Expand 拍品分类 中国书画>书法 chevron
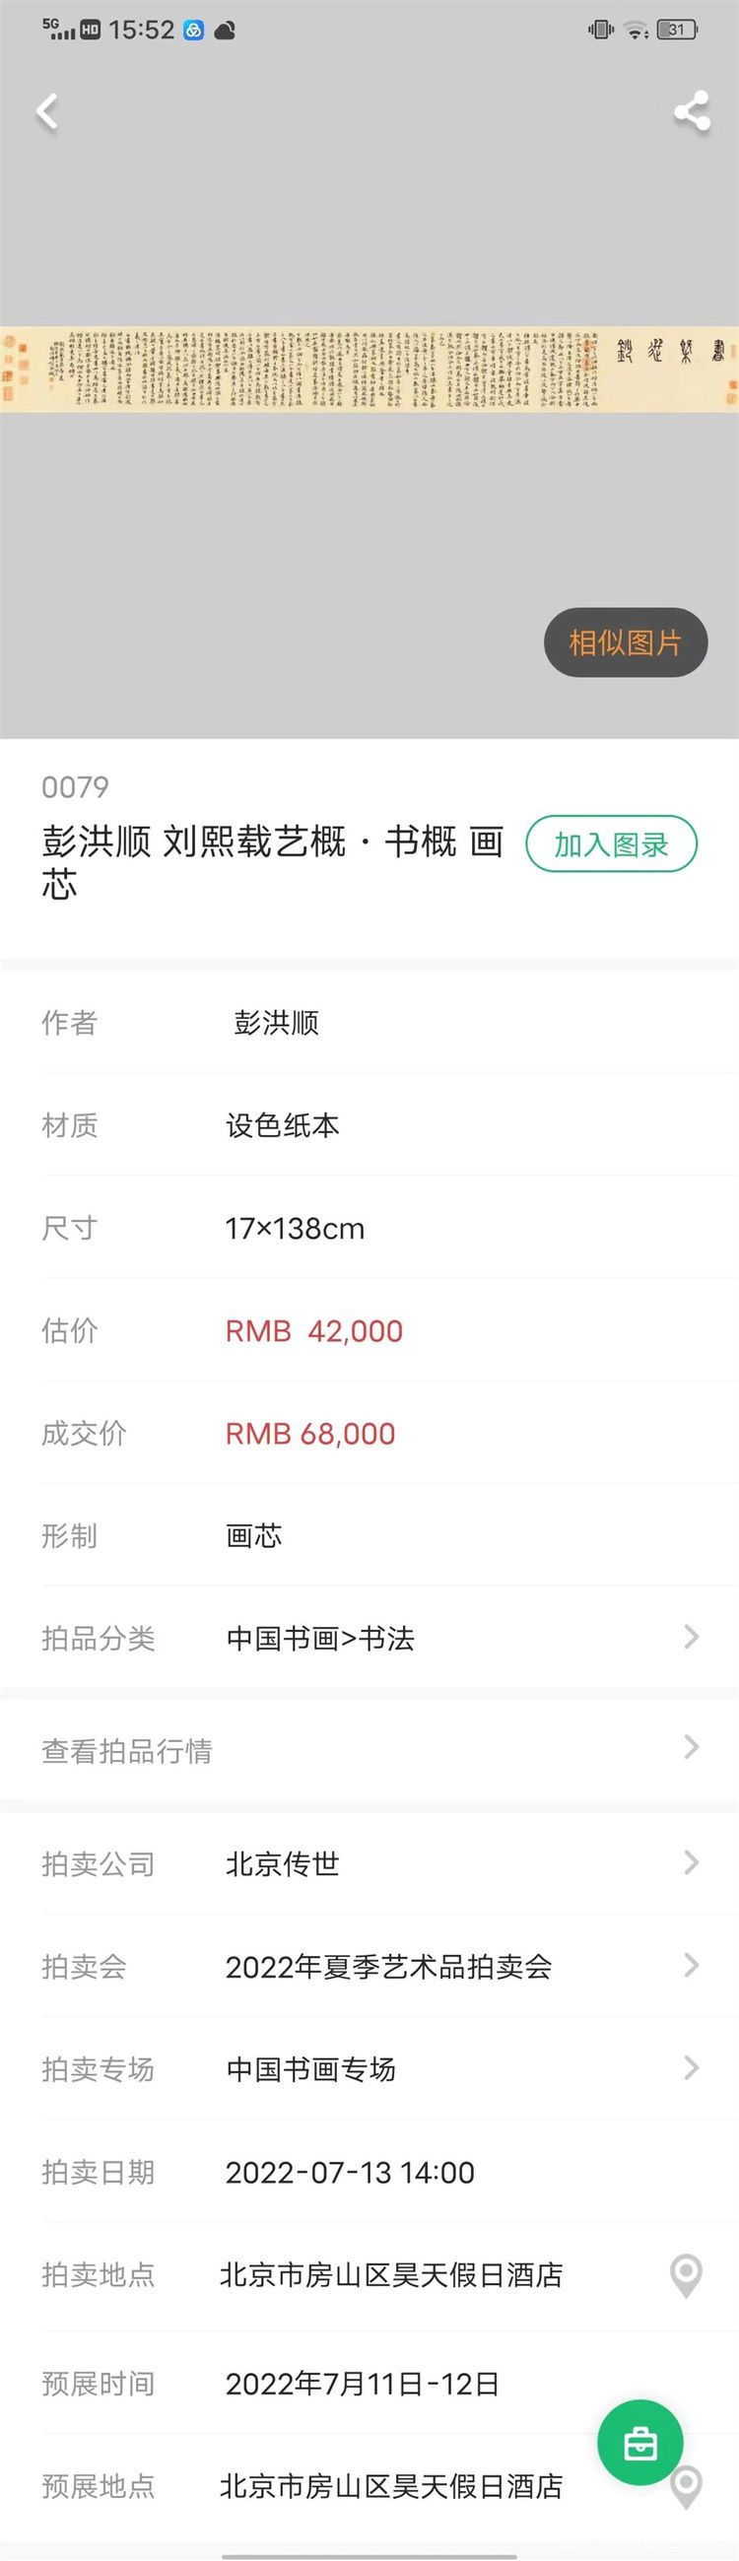The image size is (739, 2561). coord(692,1638)
